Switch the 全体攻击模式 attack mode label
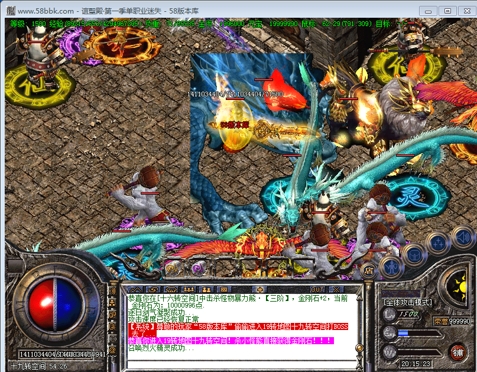477x372 pixels. coord(408,302)
